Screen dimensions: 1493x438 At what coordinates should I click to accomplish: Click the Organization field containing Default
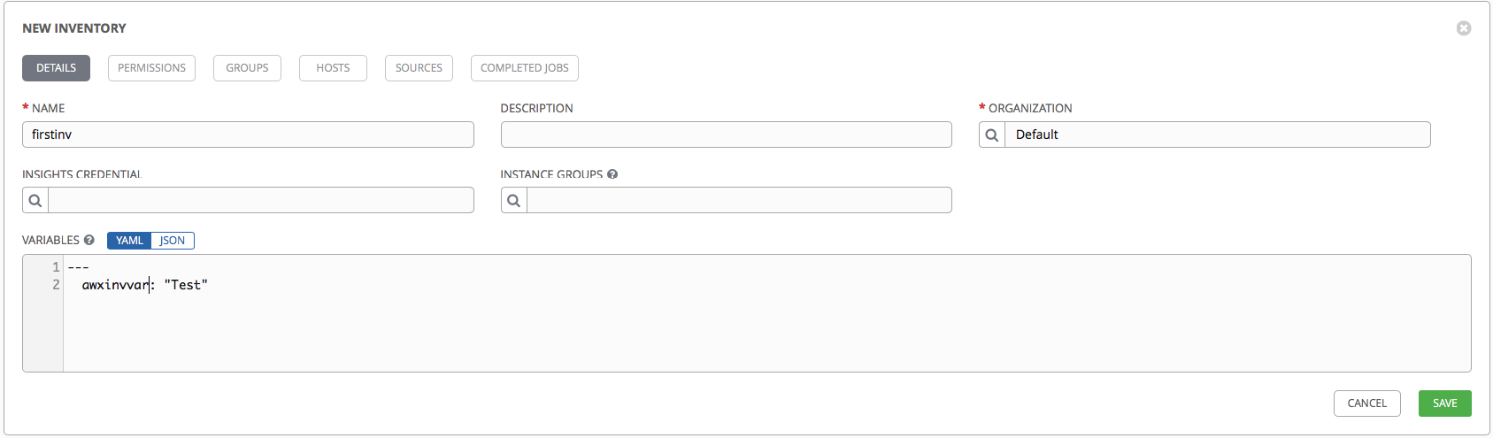pyautogui.click(x=1217, y=134)
